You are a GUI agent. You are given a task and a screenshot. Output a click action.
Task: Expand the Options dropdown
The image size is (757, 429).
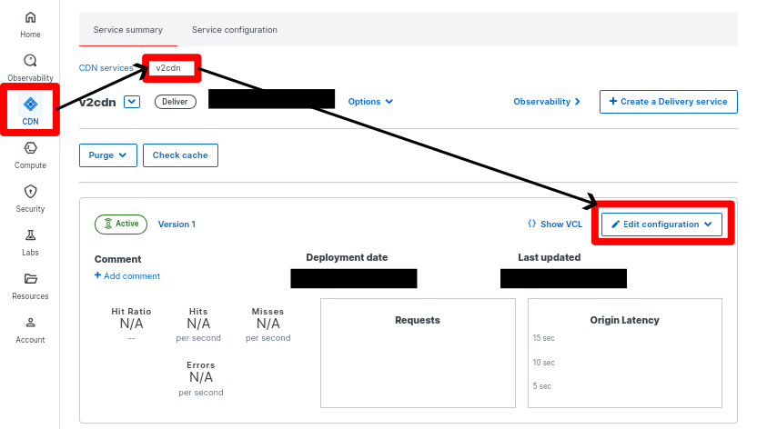click(x=370, y=102)
